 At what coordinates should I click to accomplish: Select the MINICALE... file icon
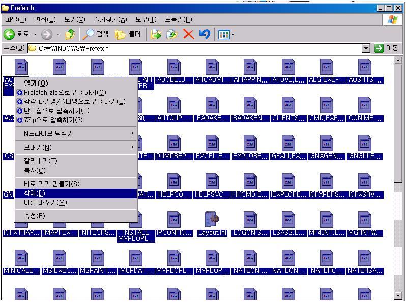21,258
